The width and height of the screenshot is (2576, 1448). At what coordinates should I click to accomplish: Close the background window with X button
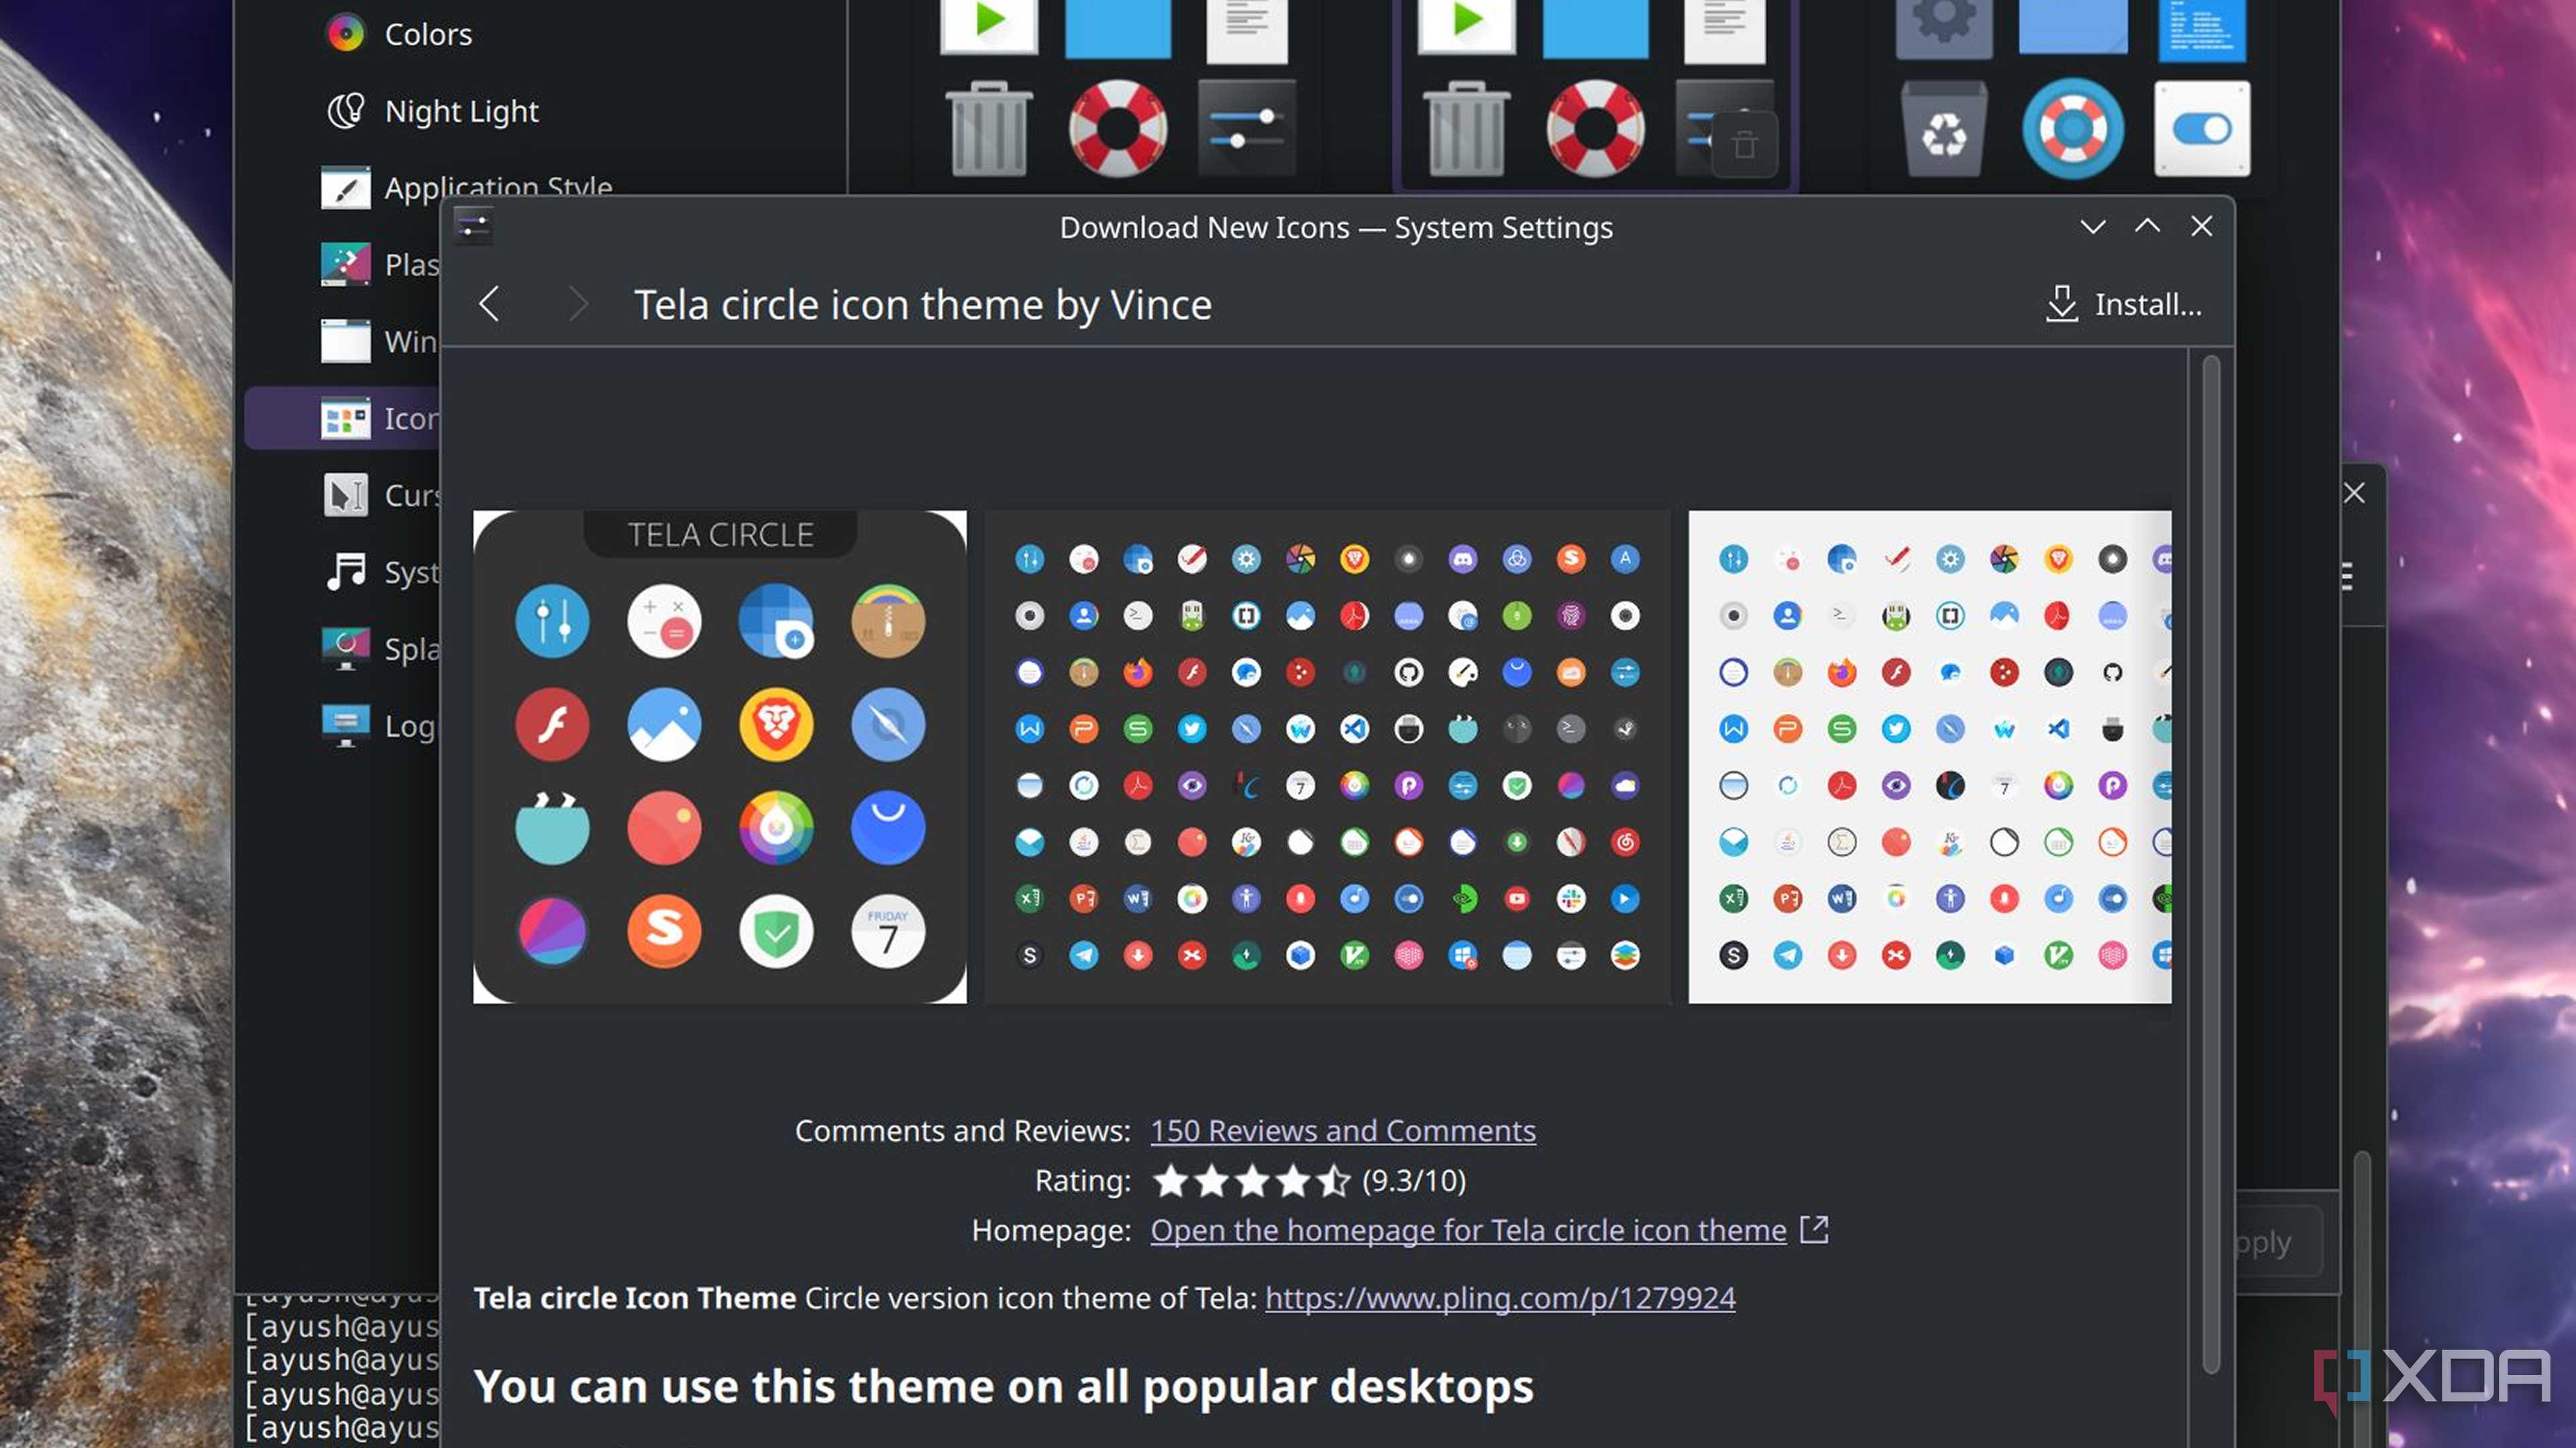2354,493
